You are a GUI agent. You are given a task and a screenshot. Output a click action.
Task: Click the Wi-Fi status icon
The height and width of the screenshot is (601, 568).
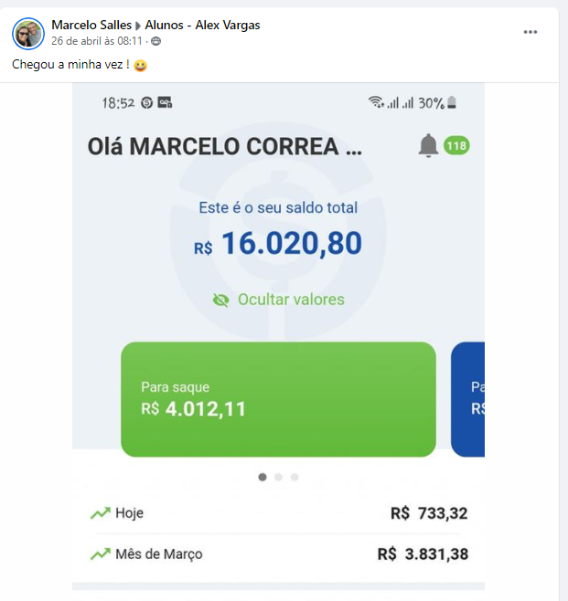pos(376,103)
